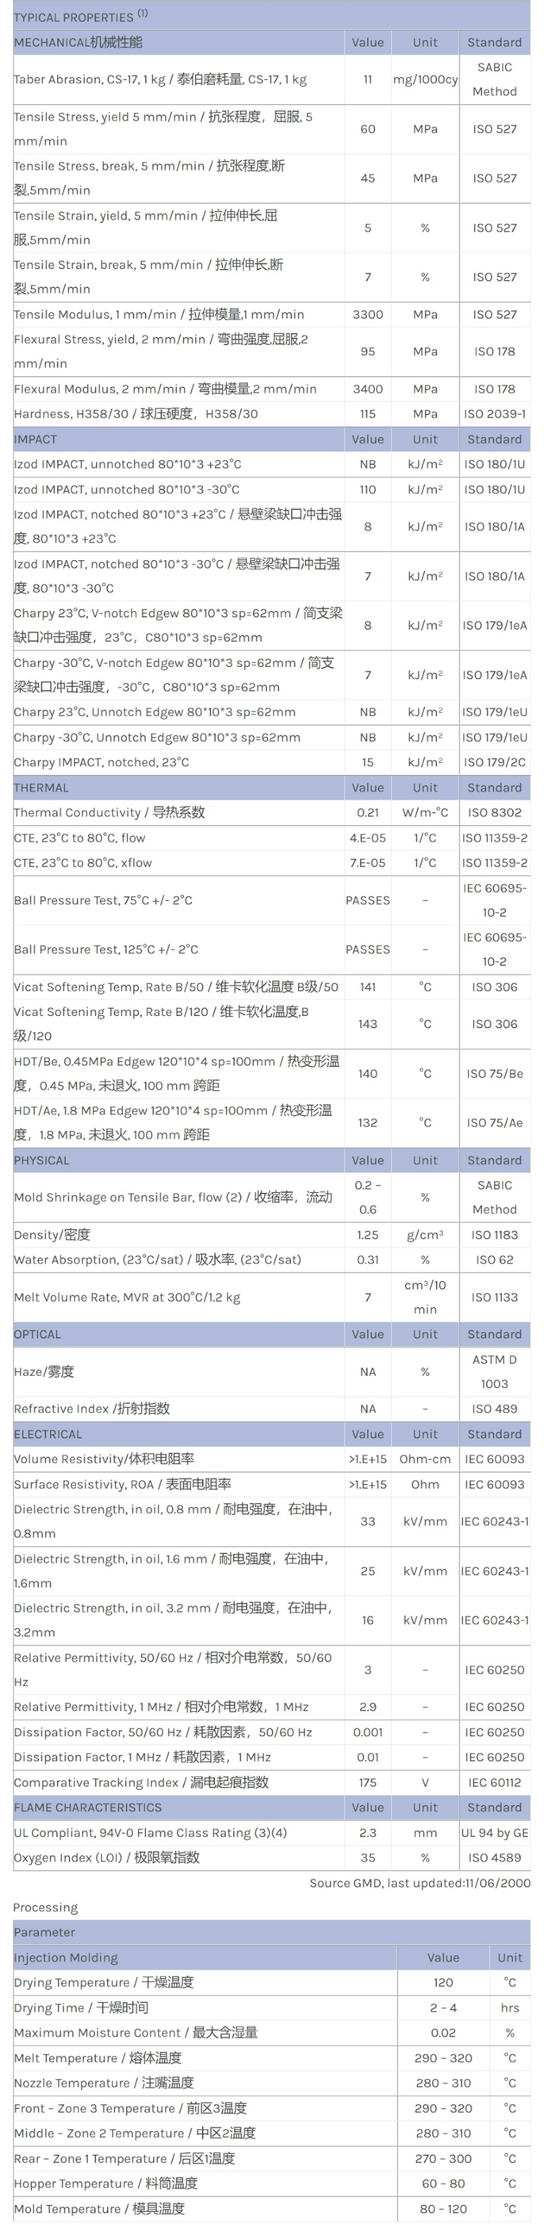Screen dimensions: 555x2224
Task: Select the Comparative Tracking Index value 175
Action: [368, 1782]
